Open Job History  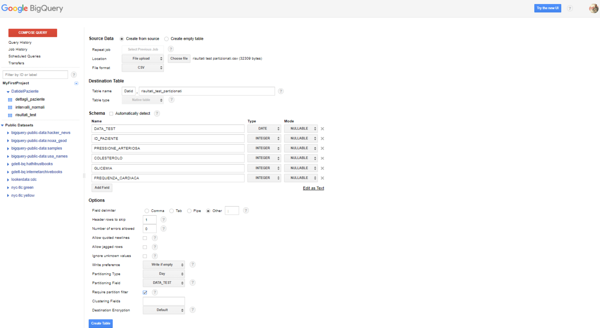click(18, 49)
